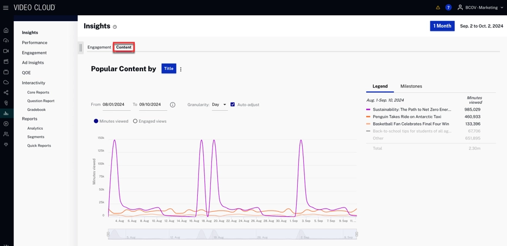Viewport: 507px width, 246px height.
Task: Open the Social share icon in the sidebar
Action: point(6,93)
